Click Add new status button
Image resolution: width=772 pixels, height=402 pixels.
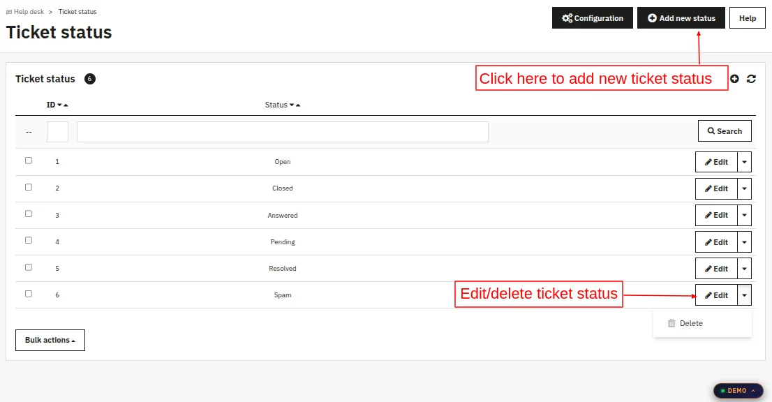(681, 18)
